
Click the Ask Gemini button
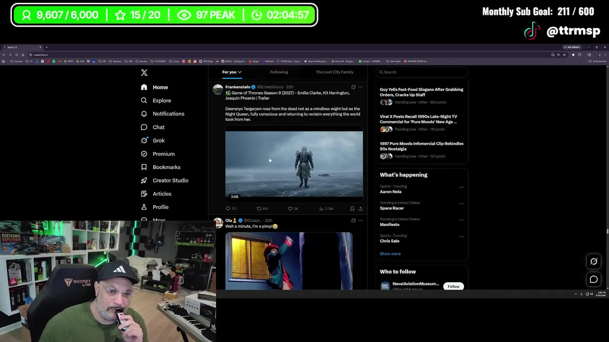pyautogui.click(x=572, y=47)
